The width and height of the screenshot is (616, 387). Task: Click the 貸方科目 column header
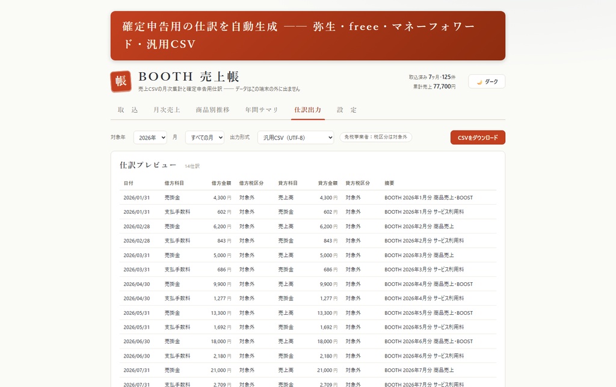[288, 183]
